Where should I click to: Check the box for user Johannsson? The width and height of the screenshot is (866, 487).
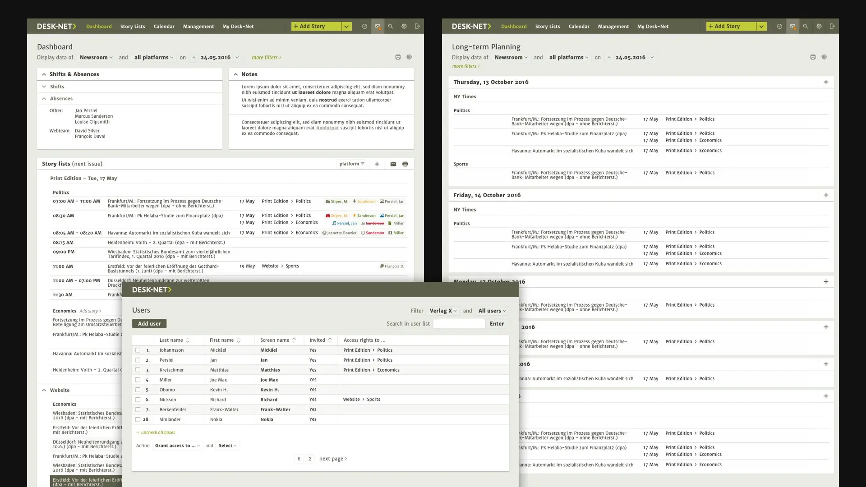pos(138,350)
